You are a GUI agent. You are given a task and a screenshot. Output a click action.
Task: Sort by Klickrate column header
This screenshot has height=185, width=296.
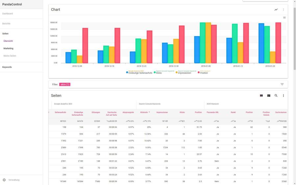pos(145,112)
